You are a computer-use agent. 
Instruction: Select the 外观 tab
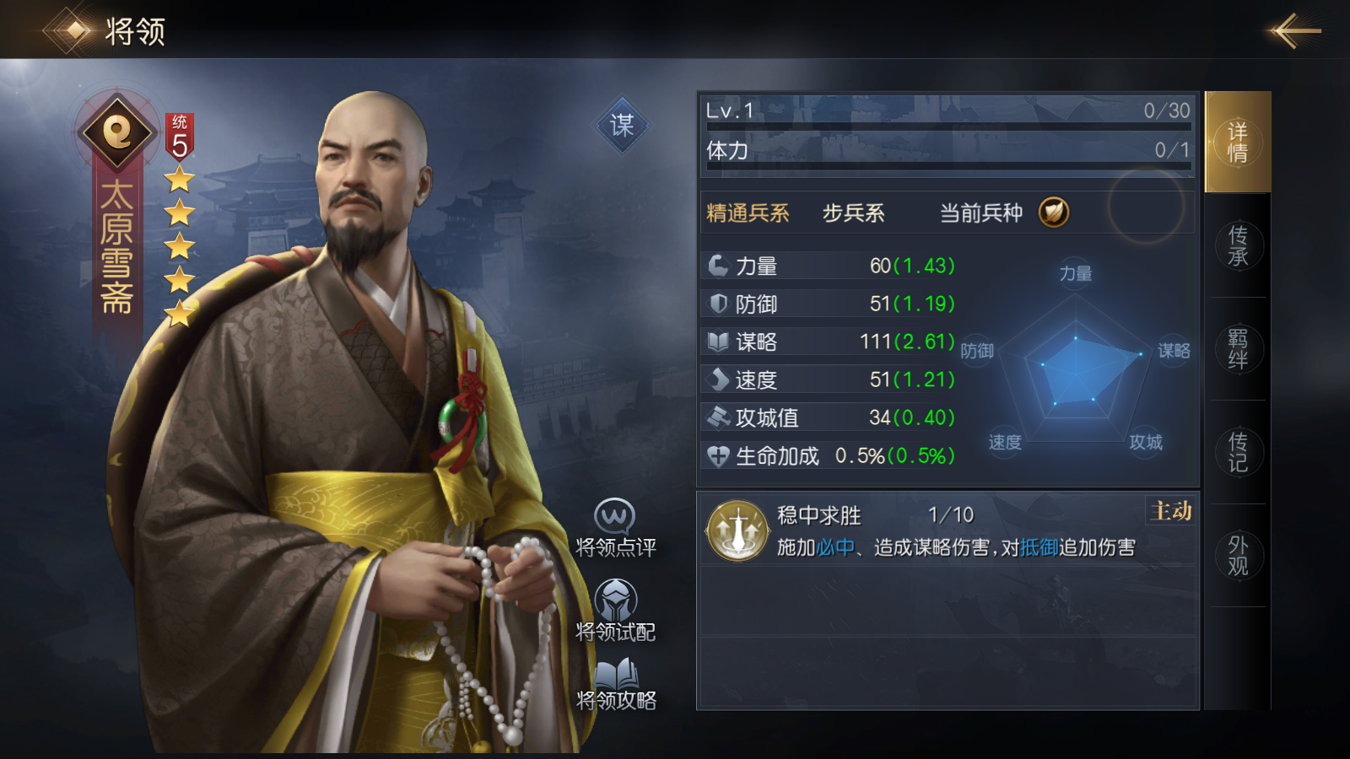tap(1238, 556)
